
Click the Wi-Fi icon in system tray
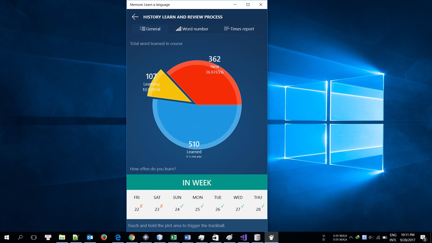pos(378,238)
